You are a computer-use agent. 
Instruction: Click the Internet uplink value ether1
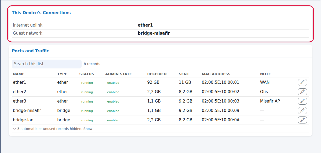pyautogui.click(x=145, y=25)
